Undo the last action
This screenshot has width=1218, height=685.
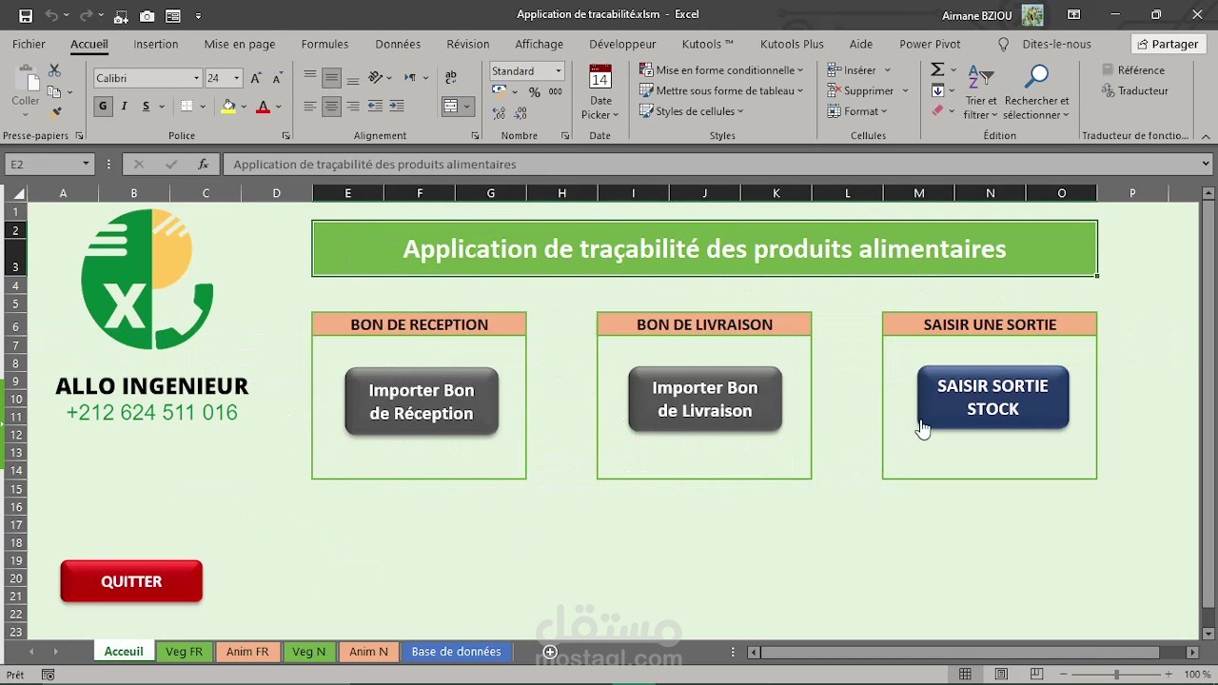coord(52,15)
